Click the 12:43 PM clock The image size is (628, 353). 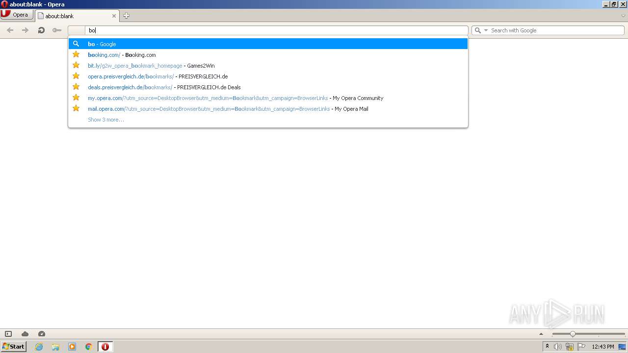tap(603, 347)
